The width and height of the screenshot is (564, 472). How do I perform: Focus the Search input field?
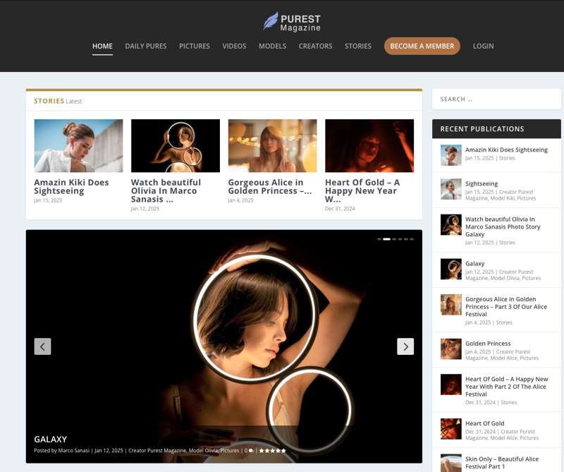pyautogui.click(x=496, y=99)
